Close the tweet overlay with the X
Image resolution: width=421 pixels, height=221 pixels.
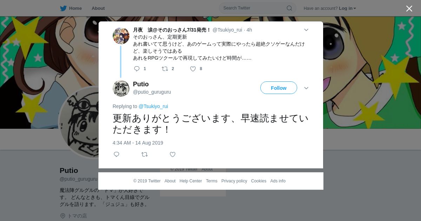tap(409, 8)
